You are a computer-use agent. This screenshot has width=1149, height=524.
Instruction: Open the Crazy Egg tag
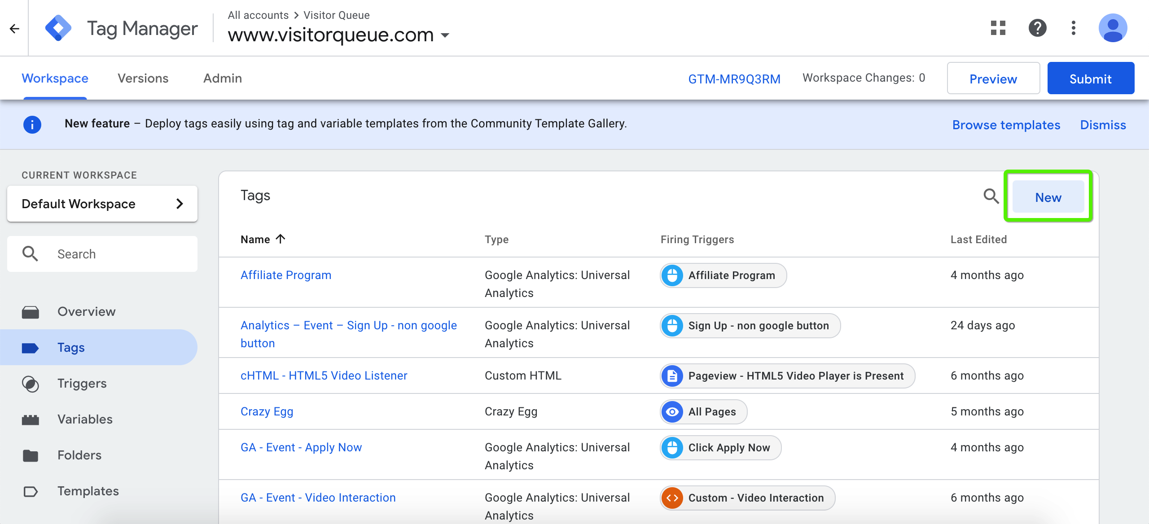(267, 411)
